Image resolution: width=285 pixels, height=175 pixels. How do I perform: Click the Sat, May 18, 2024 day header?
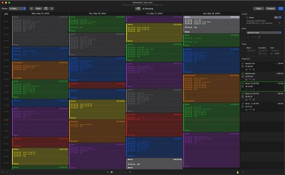[211, 14]
